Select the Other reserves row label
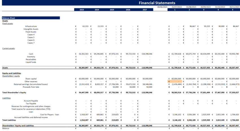Viewport: 240px width, 131px height. [x=31, y=81]
